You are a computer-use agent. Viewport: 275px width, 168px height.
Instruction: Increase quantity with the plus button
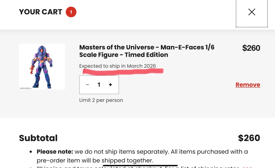(110, 85)
